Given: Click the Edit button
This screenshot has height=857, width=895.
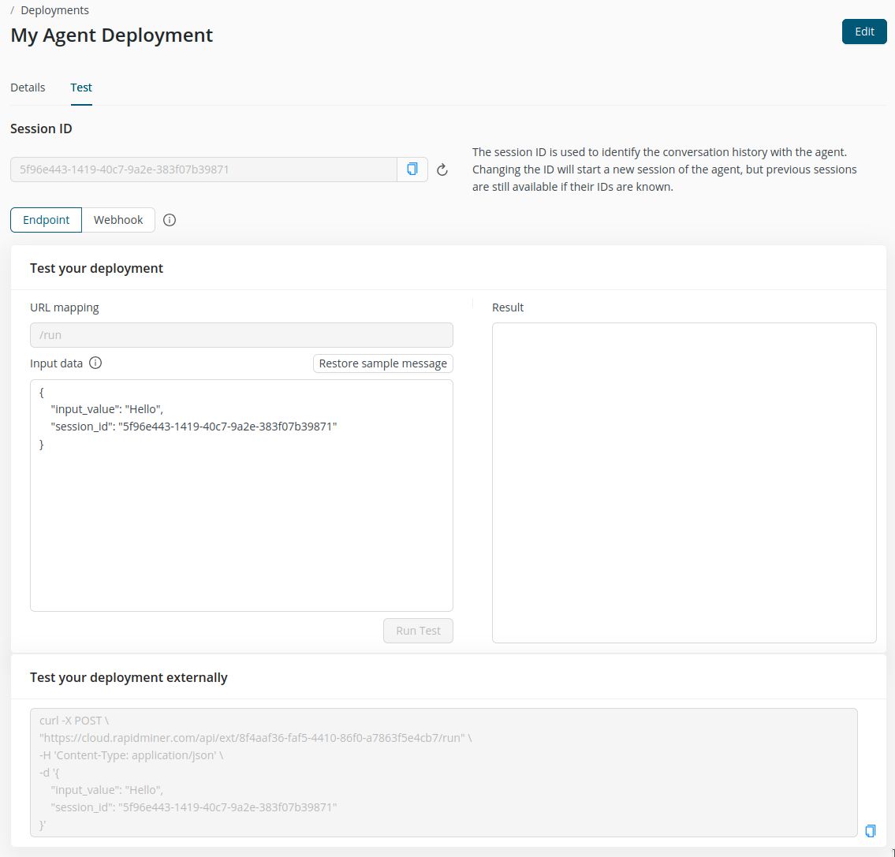Looking at the screenshot, I should tap(863, 32).
